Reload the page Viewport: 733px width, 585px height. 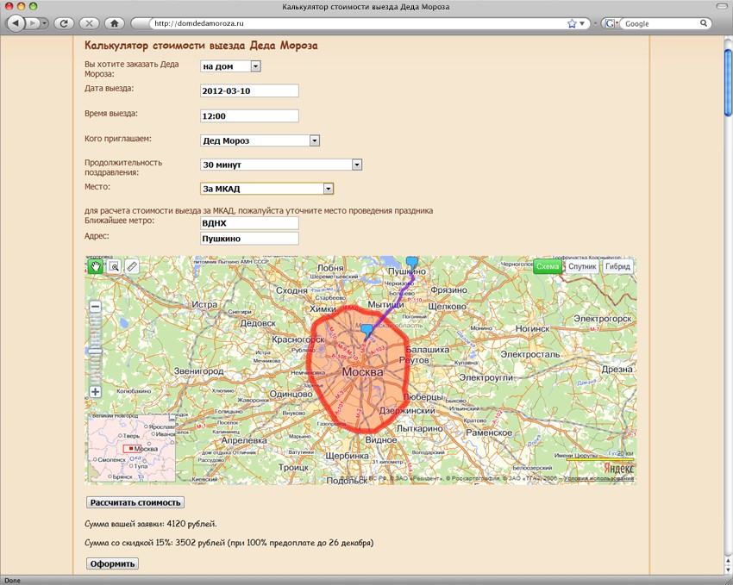pyautogui.click(x=64, y=23)
